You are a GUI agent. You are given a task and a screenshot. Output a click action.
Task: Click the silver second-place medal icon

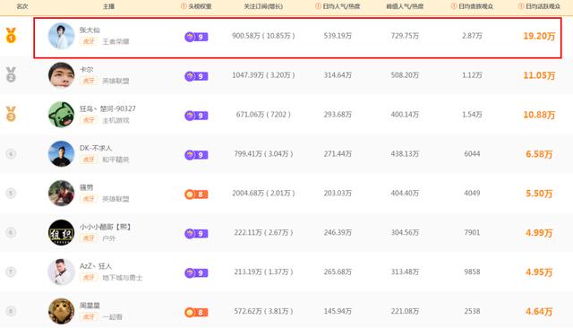11,74
